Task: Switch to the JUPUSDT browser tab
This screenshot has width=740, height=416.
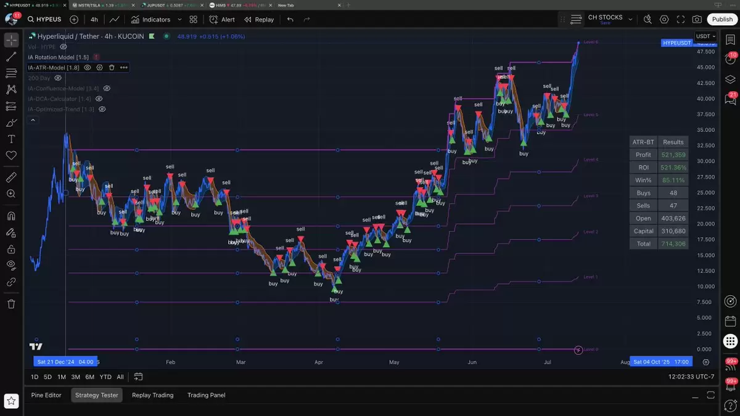Action: coord(172,4)
